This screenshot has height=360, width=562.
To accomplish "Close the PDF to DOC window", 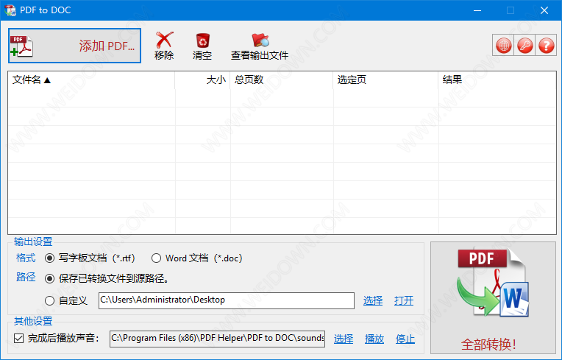I will [x=544, y=10].
